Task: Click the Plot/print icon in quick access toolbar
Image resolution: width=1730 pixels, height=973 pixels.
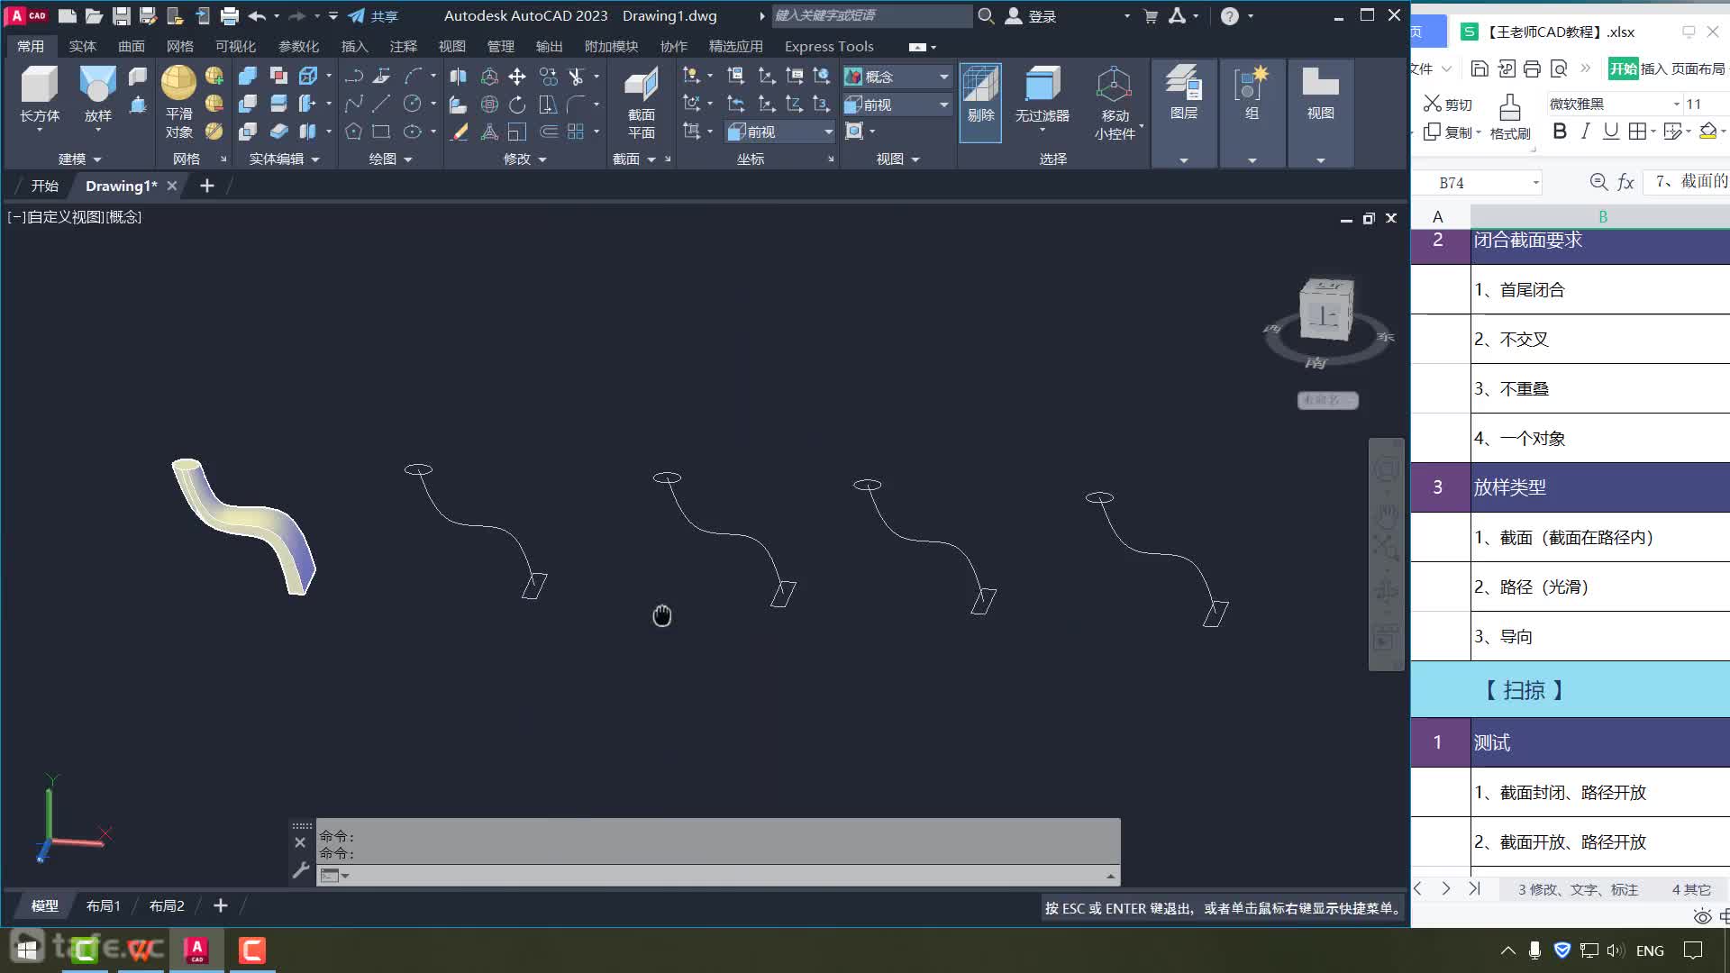Action: (230, 15)
